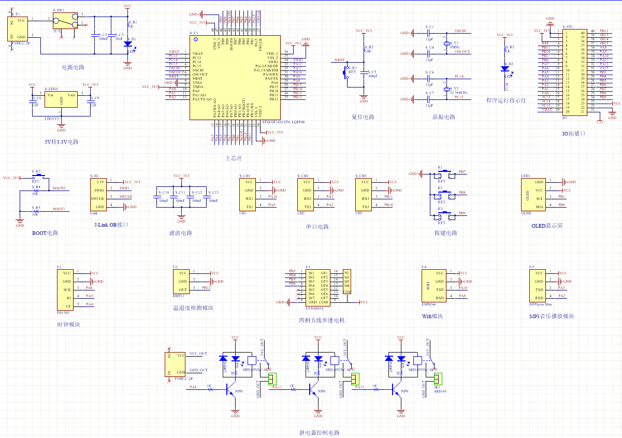Image resolution: width=622 pixels, height=438 pixels.
Task: Select the STM32F103C8T6 main chip symbol
Action: (x=235, y=78)
